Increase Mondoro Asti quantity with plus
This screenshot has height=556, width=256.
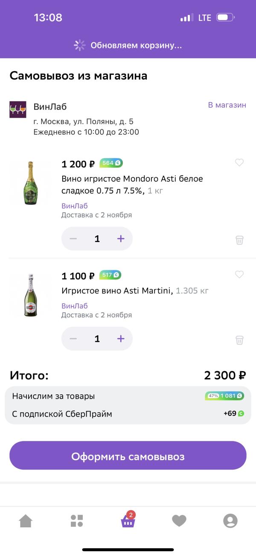[121, 239]
